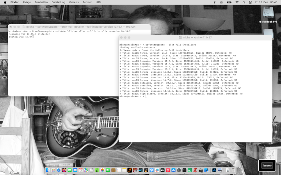281x175 pixels.
Task: Open Mail app in the Dock
Action: (75, 170)
